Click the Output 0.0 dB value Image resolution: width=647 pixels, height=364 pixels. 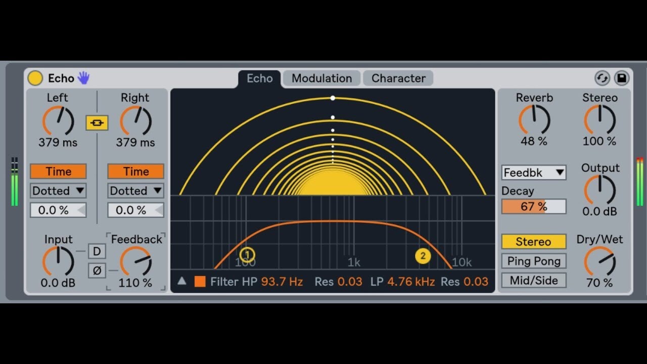pyautogui.click(x=600, y=212)
